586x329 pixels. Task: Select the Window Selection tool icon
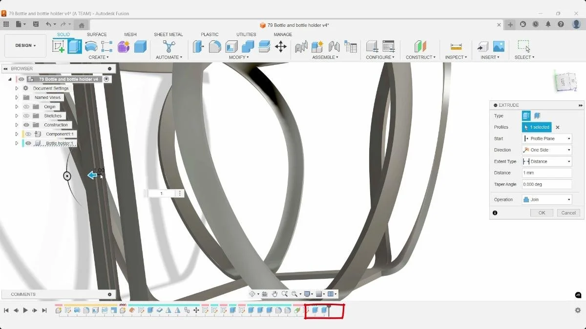pyautogui.click(x=524, y=46)
